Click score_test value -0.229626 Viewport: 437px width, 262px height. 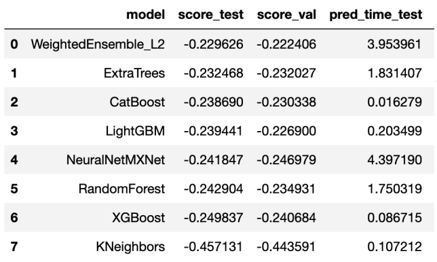pyautogui.click(x=214, y=45)
